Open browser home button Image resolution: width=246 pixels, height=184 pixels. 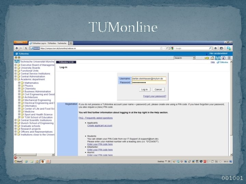coord(215,48)
